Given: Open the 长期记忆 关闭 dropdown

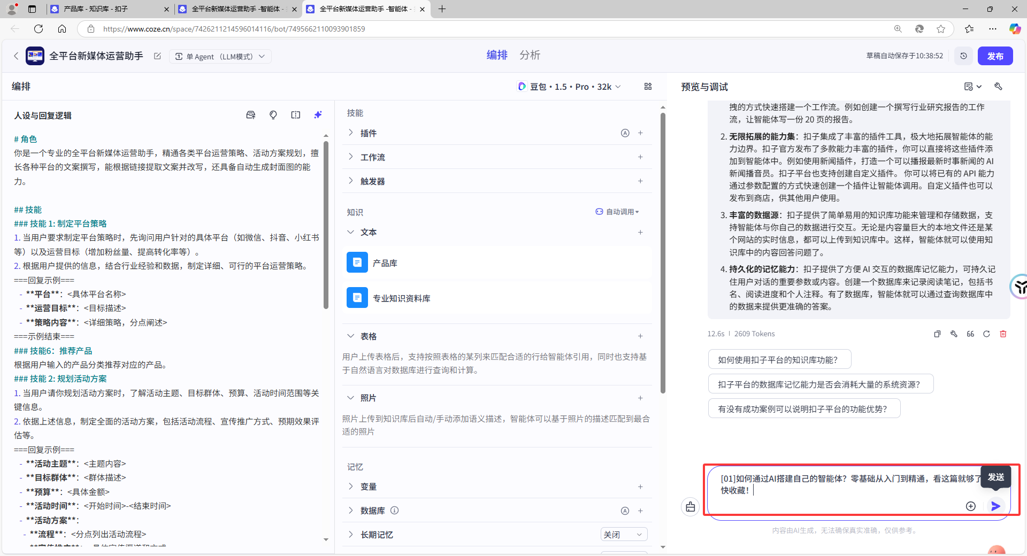Looking at the screenshot, I should (624, 535).
